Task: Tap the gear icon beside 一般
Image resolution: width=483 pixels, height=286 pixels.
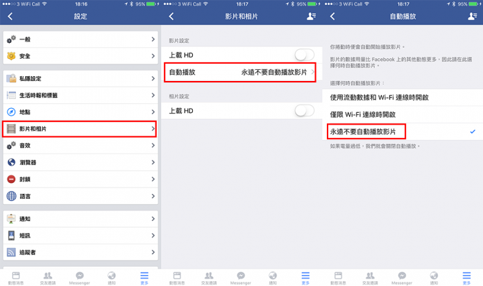Action: coord(11,39)
